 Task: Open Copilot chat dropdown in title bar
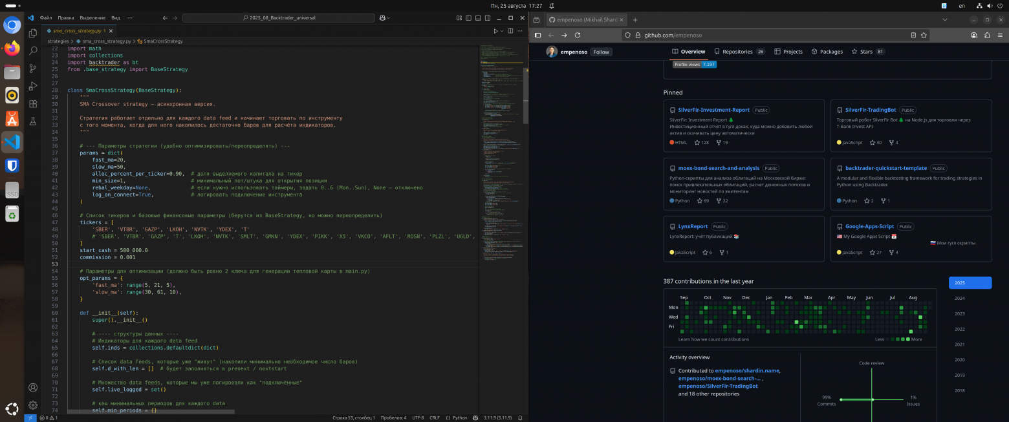tap(389, 18)
